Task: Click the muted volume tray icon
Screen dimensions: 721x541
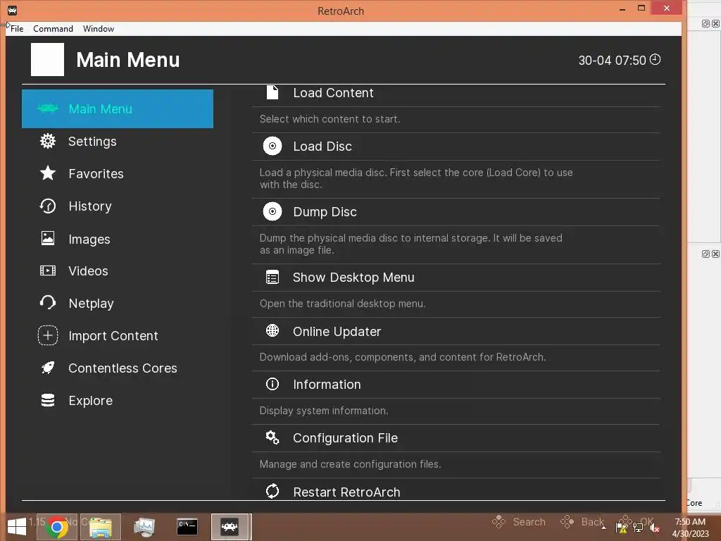Action: pyautogui.click(x=655, y=528)
